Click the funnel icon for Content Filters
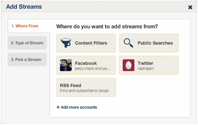Screen dimensions: 198x125 [x=66, y=43]
